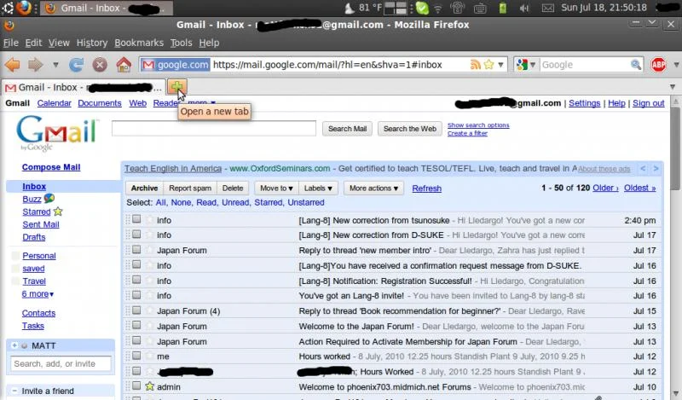Viewport: 682px width, 400px height.
Task: Click the Firefox launcher icon in top panel
Action: tap(24, 8)
